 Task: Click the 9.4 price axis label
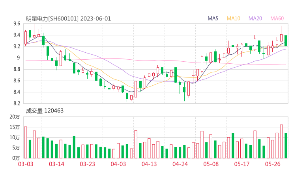click(17, 35)
